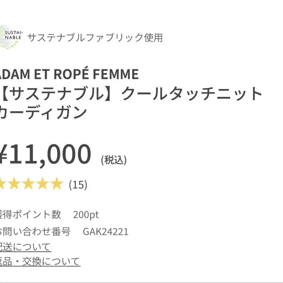Click the inquiry number GAK24221
The image size is (283, 283).
[x=106, y=231]
